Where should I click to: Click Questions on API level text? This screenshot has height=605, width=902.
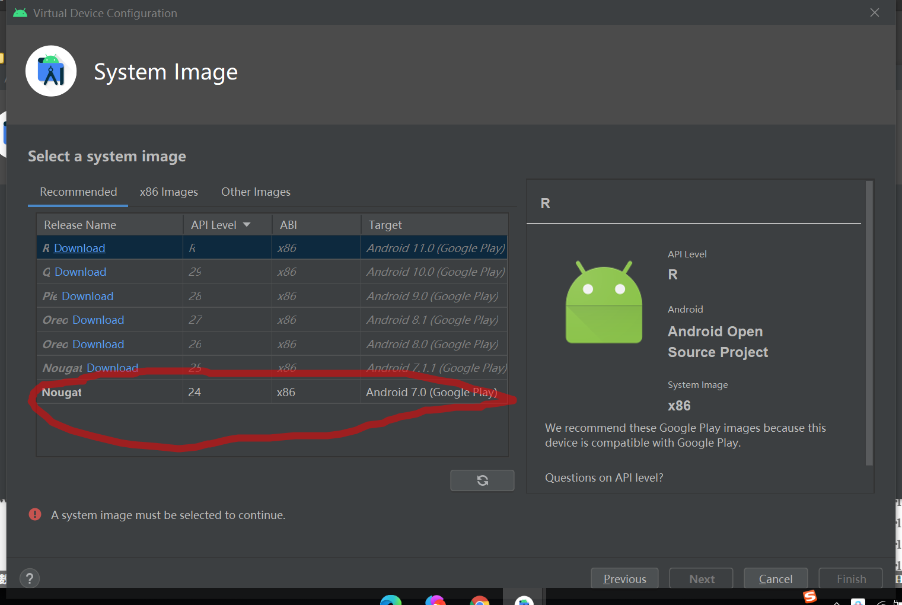tap(604, 477)
